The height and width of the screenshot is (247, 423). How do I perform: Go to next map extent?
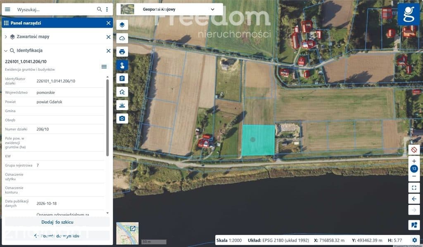point(414,210)
